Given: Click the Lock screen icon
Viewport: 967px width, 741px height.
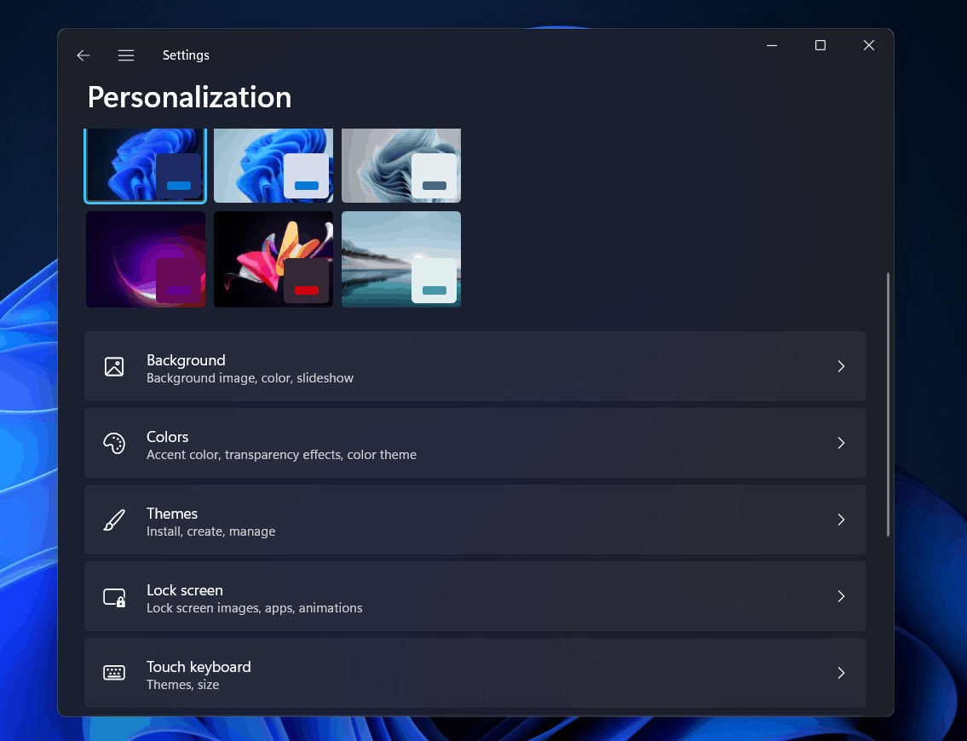Looking at the screenshot, I should (114, 597).
